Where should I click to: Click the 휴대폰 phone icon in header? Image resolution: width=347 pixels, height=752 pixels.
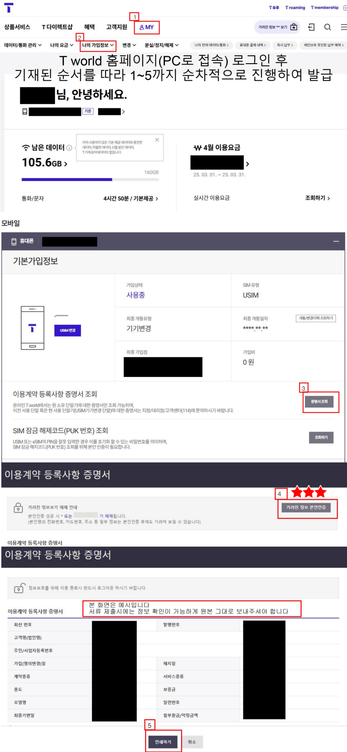[x=14, y=242]
